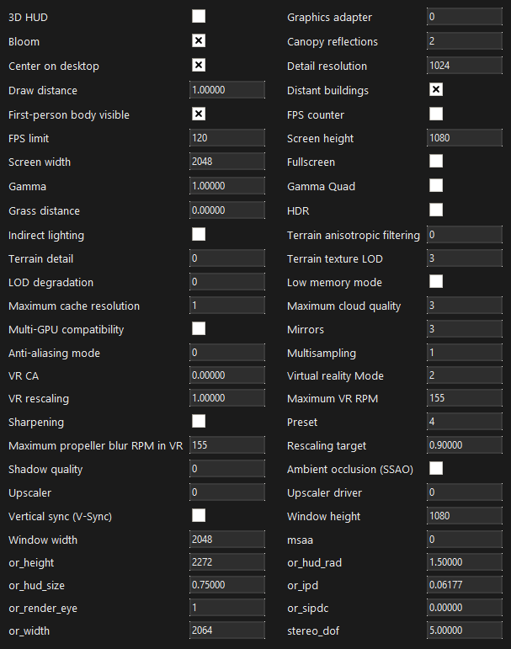Focus the Mirrors value field
511x649 pixels.
(x=465, y=329)
